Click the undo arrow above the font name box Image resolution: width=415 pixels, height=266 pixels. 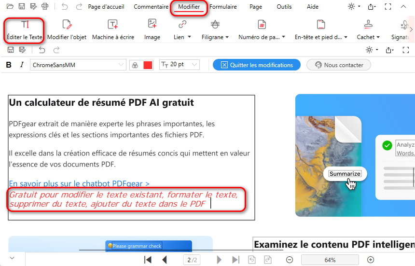click(x=42, y=50)
